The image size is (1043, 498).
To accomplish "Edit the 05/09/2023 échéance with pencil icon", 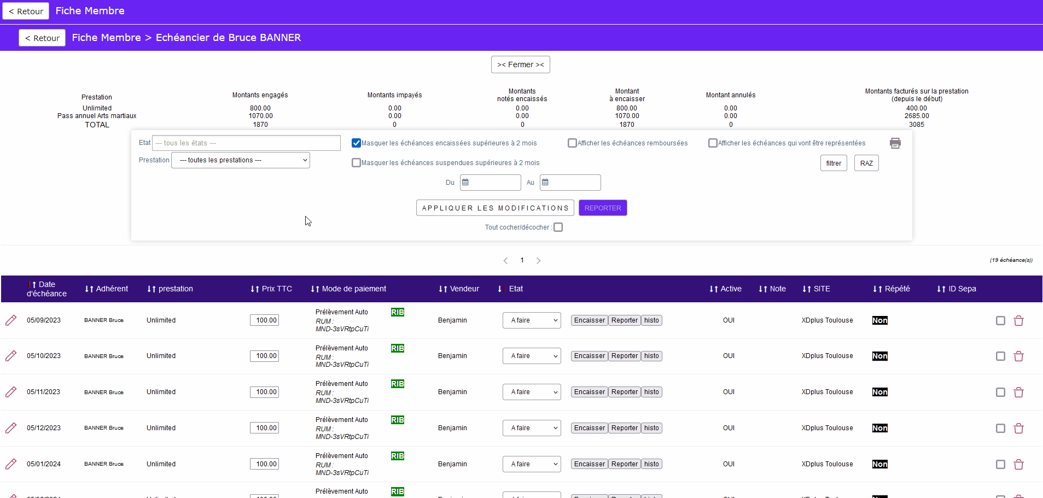I will (x=11, y=320).
